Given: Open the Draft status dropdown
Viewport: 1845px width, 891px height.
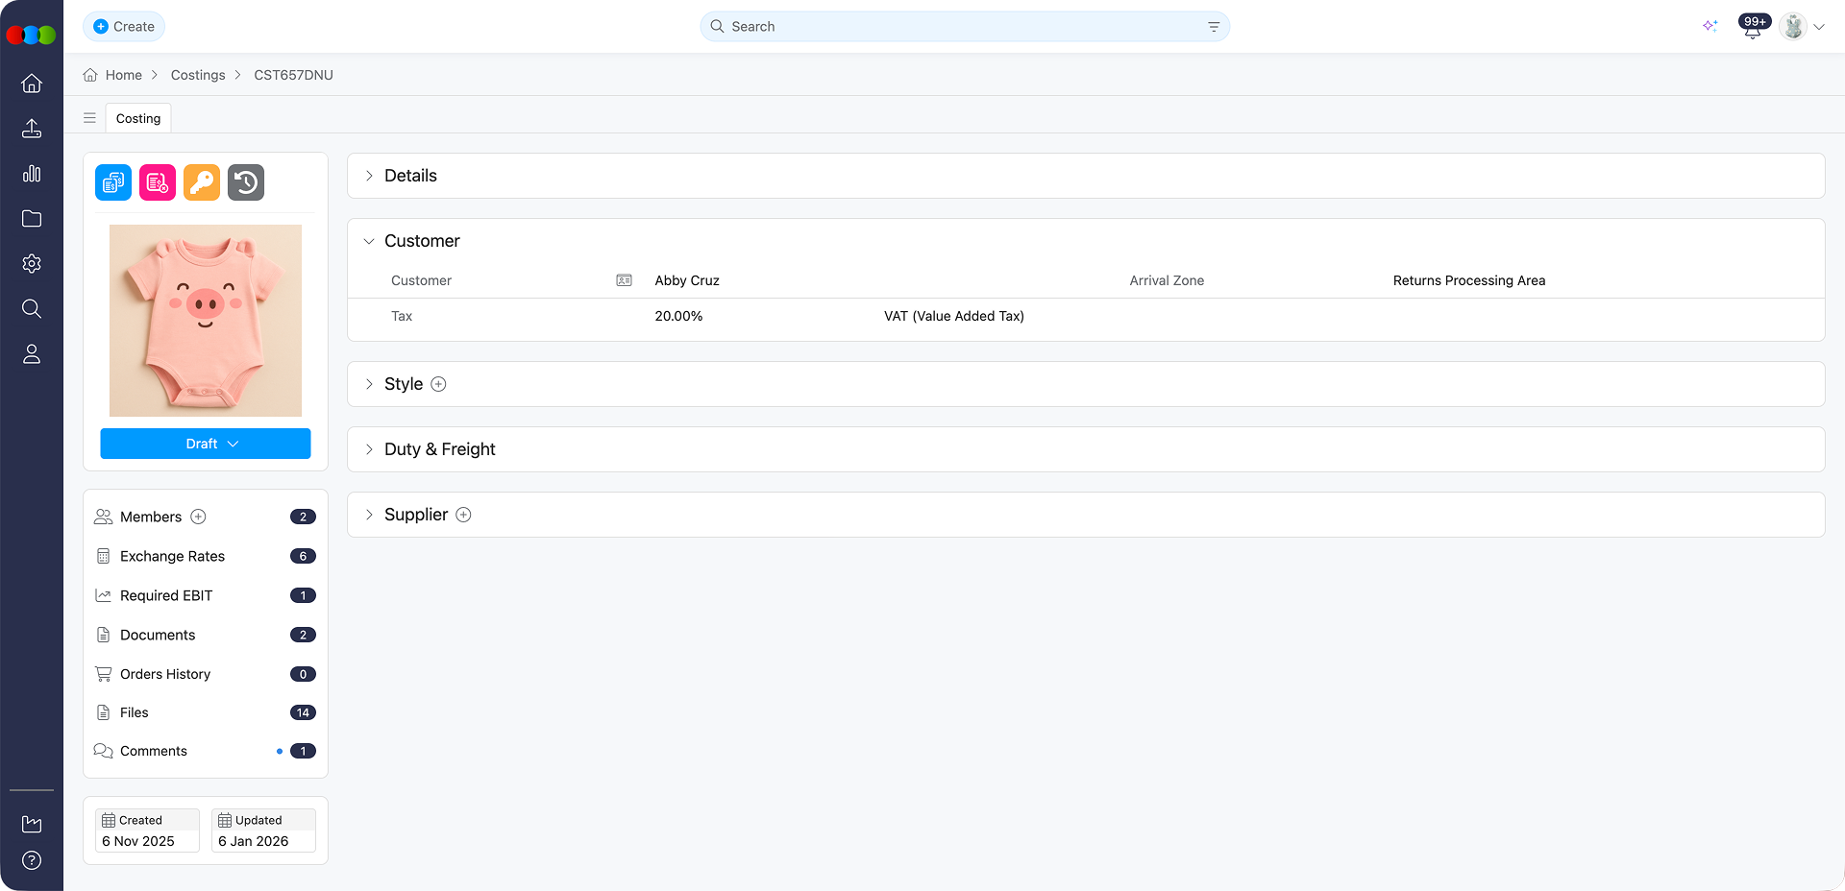Looking at the screenshot, I should click(206, 444).
